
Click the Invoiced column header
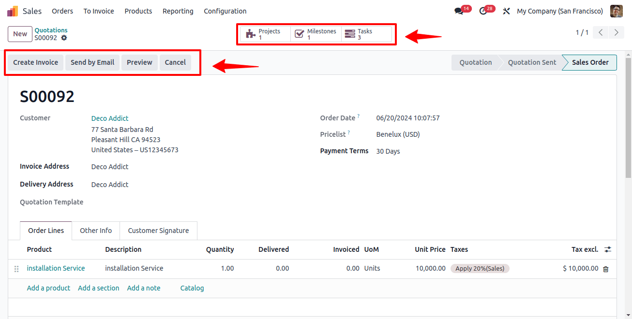click(346, 249)
